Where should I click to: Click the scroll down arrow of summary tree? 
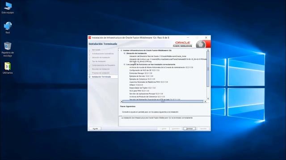[x=208, y=99]
